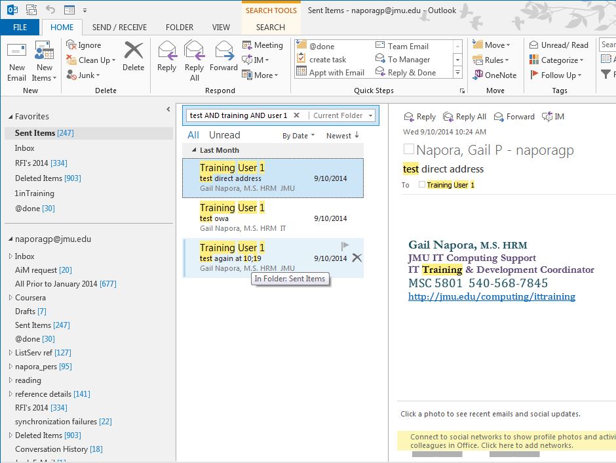This screenshot has width=616, height=463.
Task: Open Conversation History folder
Action: click(x=58, y=449)
